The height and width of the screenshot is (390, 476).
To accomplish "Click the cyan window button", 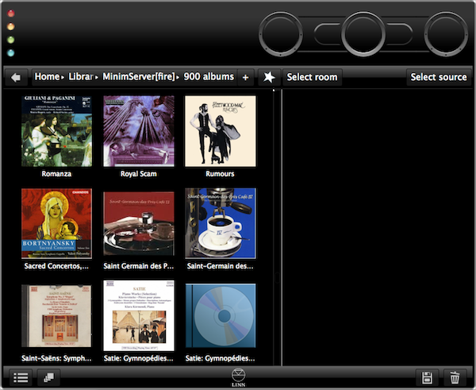I will (11, 53).
